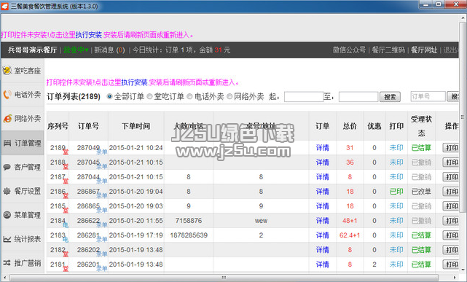Viewport: 467px width, 282px height.
Task: Click the end date input field after 至
Action: 358,97
